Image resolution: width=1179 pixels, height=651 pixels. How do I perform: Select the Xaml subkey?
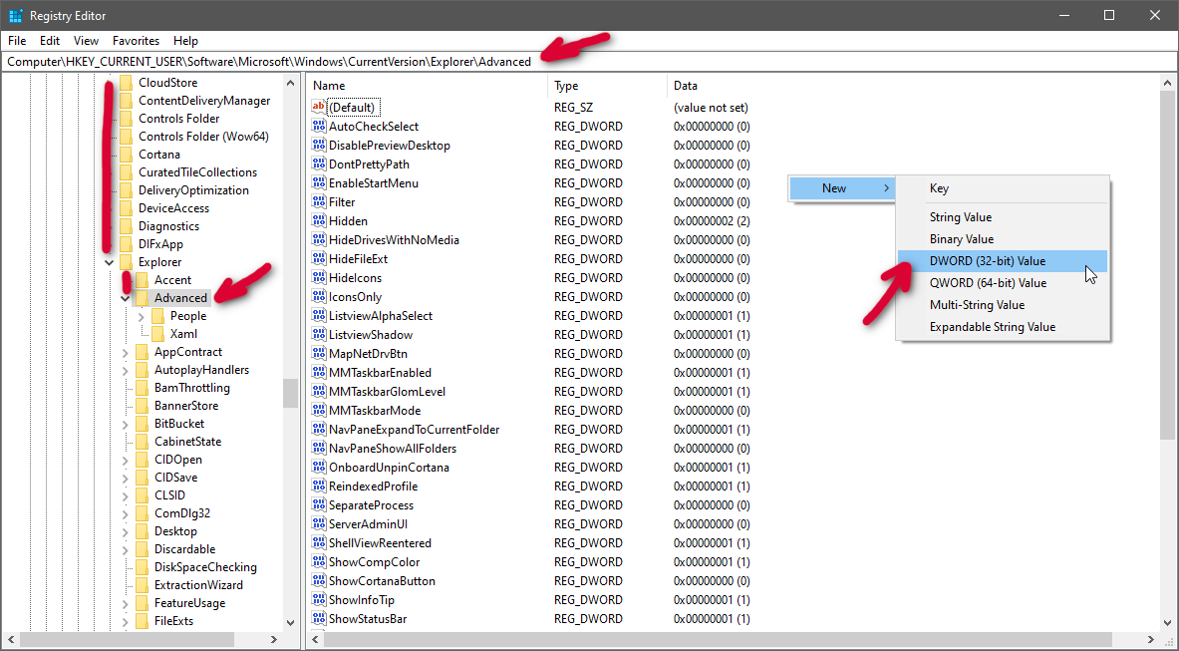(183, 334)
